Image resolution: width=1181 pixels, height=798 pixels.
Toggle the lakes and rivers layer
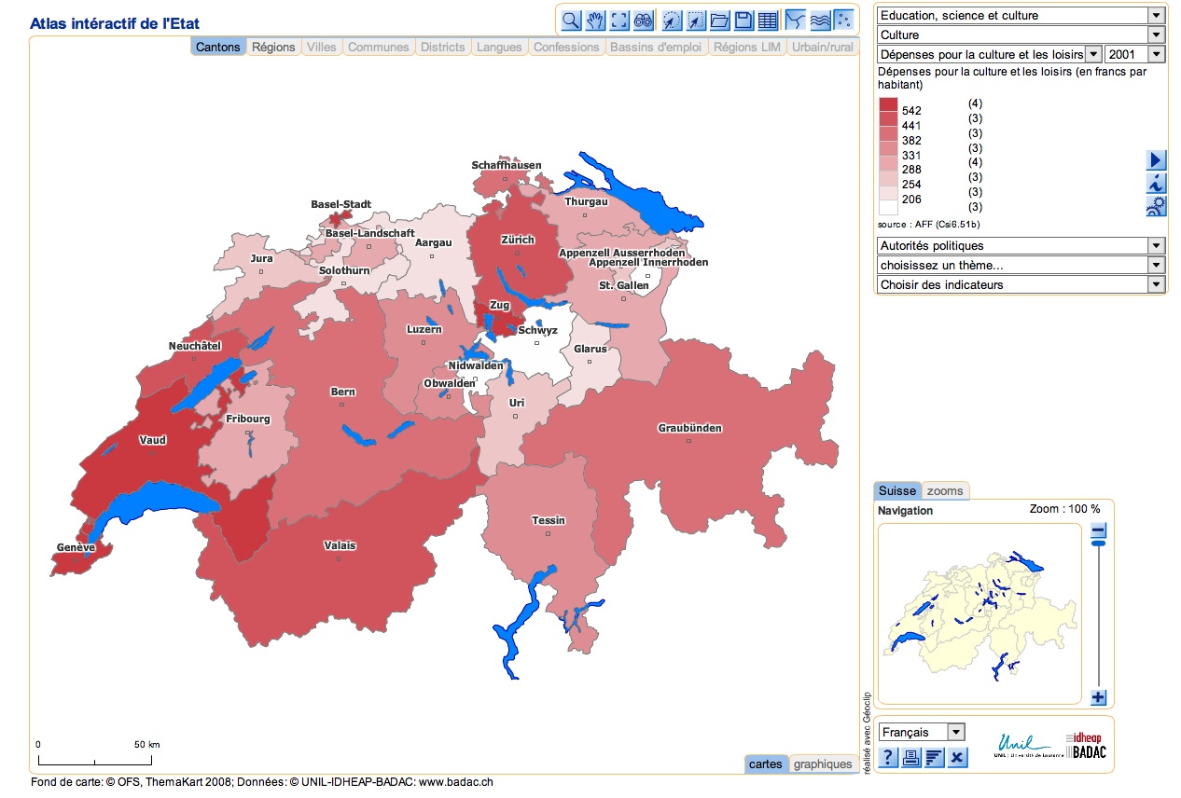819,21
